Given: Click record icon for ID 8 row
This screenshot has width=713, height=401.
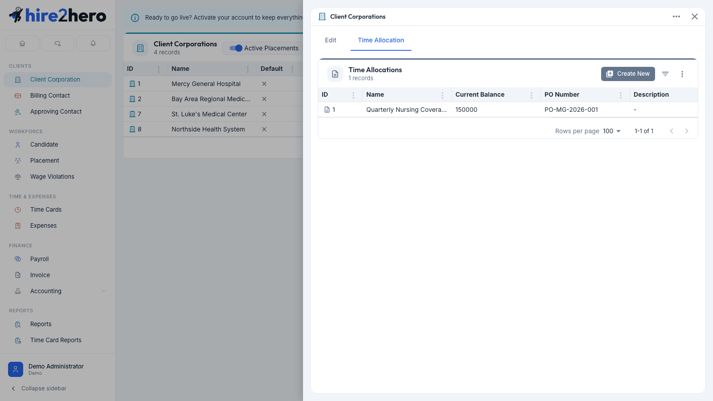Looking at the screenshot, I should 132,129.
